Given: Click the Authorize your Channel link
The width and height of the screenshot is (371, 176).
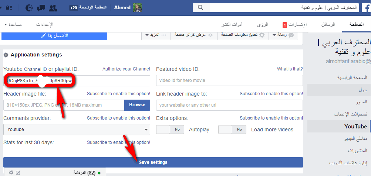Looking at the screenshot, I should 126,69.
